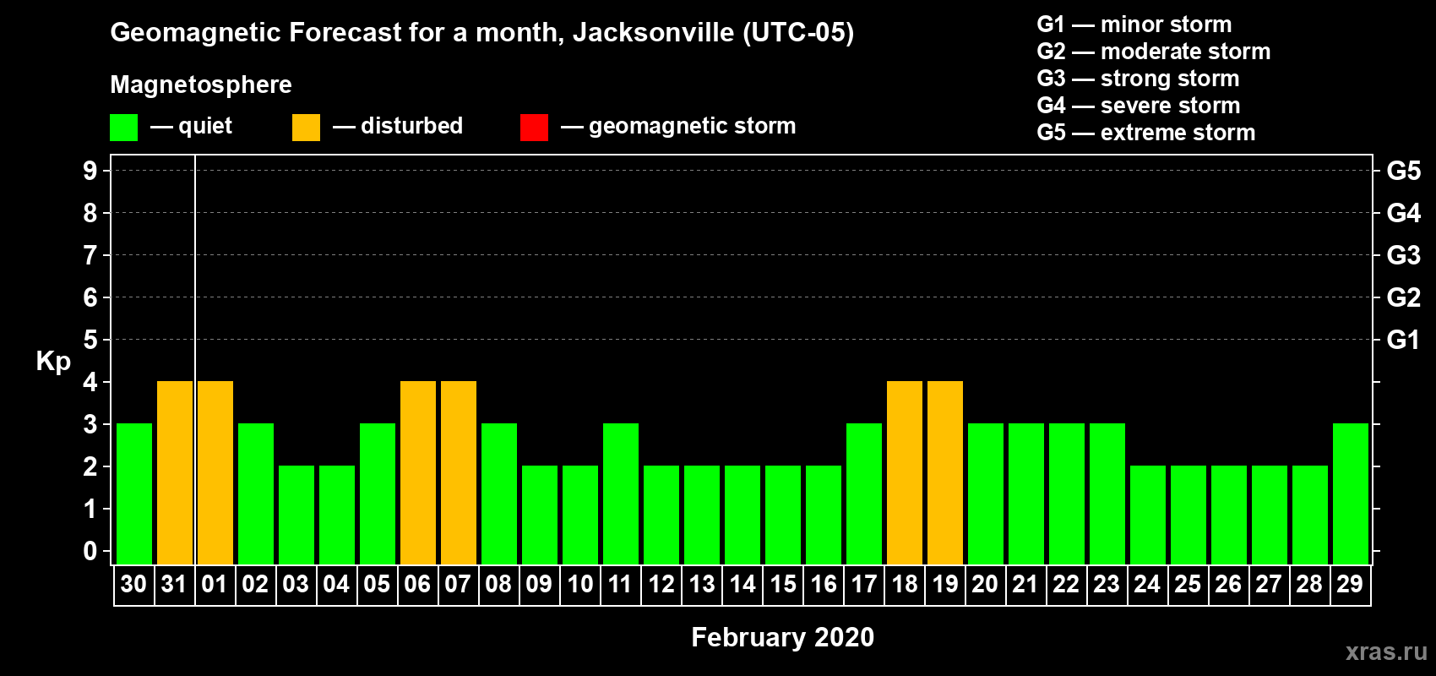
Task: Click date label 13 on the axis
Action: [x=701, y=584]
